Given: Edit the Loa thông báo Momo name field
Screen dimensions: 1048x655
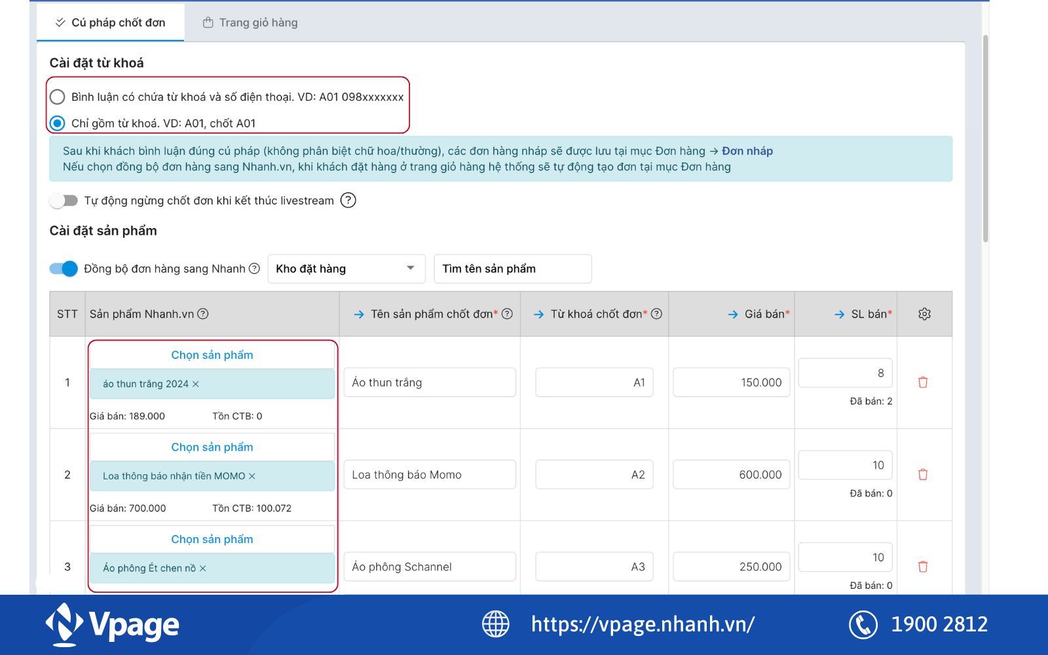Looking at the screenshot, I should point(430,475).
